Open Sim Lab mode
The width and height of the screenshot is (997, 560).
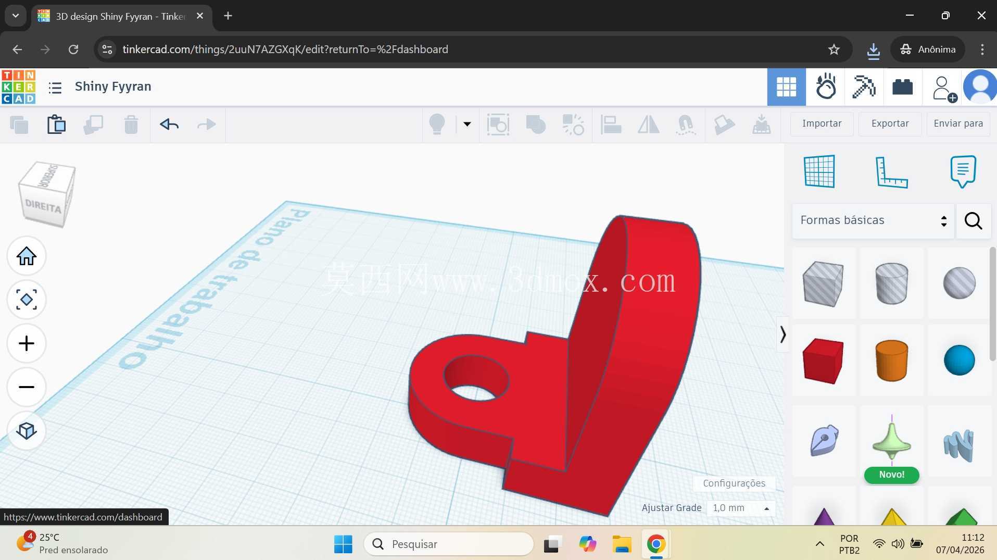click(826, 87)
